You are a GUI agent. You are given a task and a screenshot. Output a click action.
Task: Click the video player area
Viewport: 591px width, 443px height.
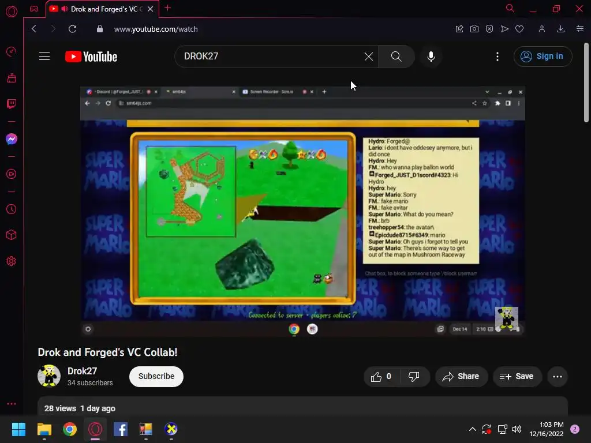click(302, 211)
